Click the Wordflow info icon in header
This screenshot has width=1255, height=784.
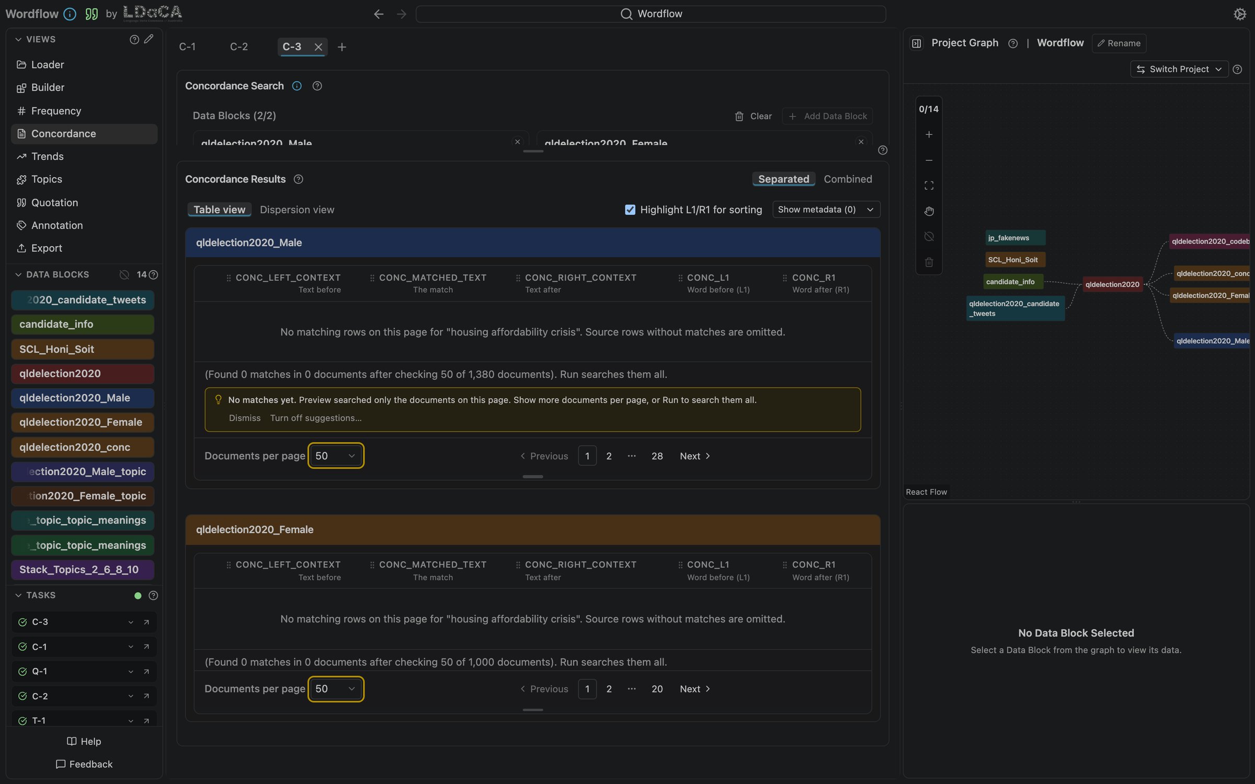click(70, 14)
